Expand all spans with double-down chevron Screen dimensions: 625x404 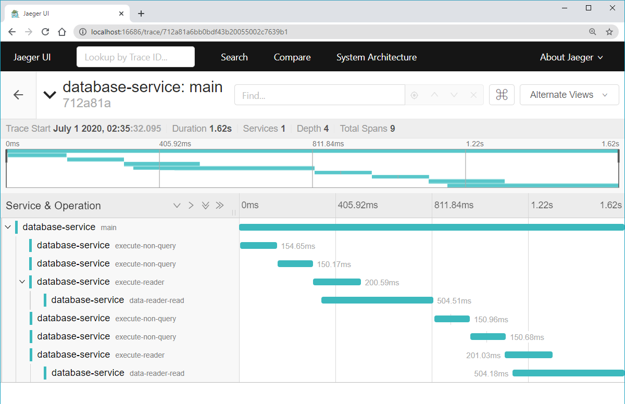click(x=205, y=206)
